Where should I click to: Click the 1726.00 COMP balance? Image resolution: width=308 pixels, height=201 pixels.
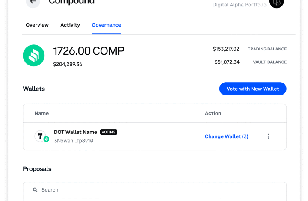coord(89,51)
